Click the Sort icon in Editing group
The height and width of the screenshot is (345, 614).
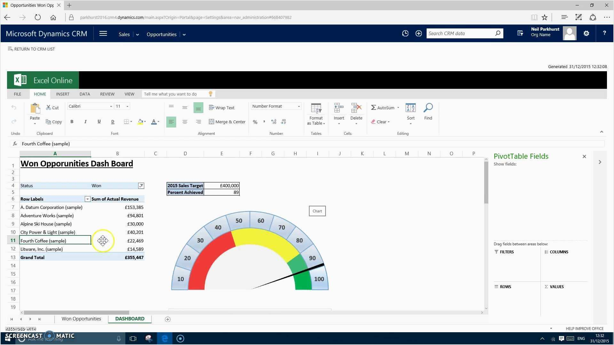click(x=411, y=108)
